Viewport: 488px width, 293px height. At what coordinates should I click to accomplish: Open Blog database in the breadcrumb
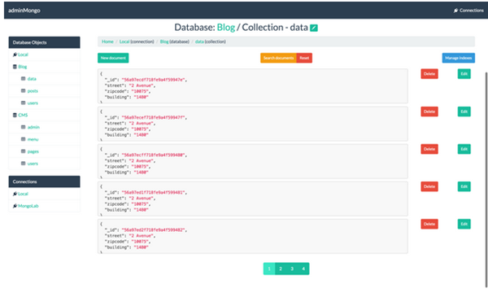click(164, 42)
